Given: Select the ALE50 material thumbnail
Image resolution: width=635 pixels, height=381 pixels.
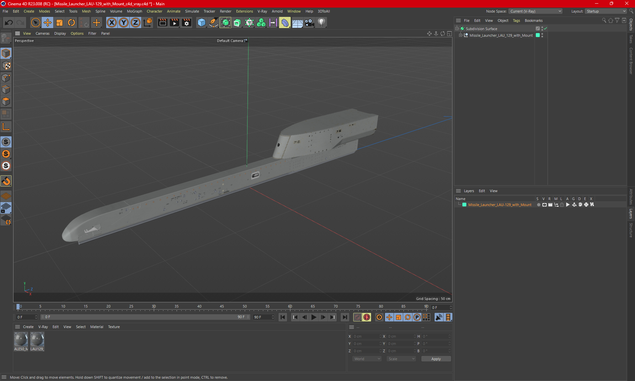Looking at the screenshot, I should 21,339.
